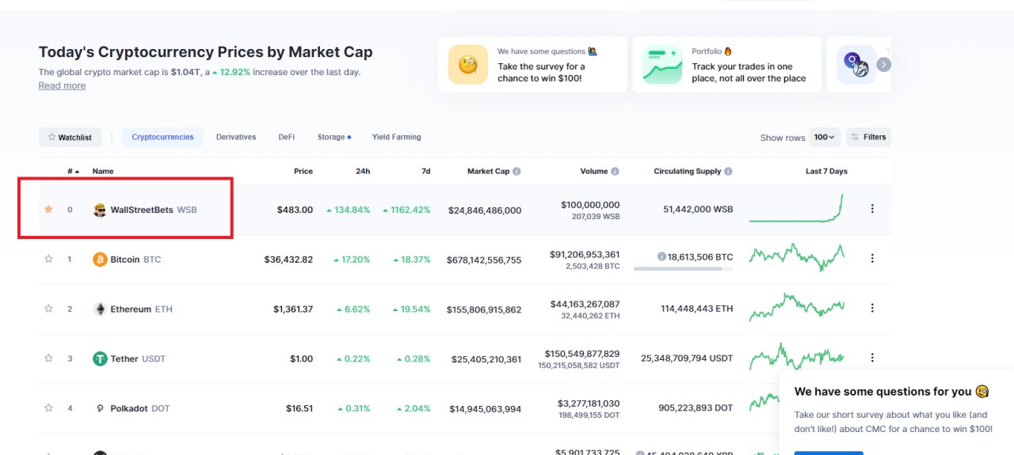Image resolution: width=1014 pixels, height=455 pixels.
Task: Sort table by Price column header
Action: click(303, 171)
